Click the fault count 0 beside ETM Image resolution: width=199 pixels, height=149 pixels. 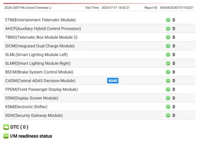[174, 20]
